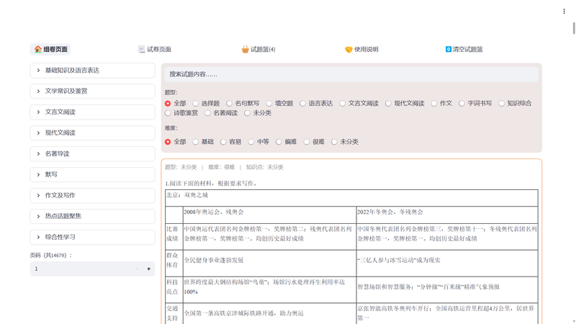Set difficulty to 中等
The width and height of the screenshot is (576, 324).
[251, 142]
